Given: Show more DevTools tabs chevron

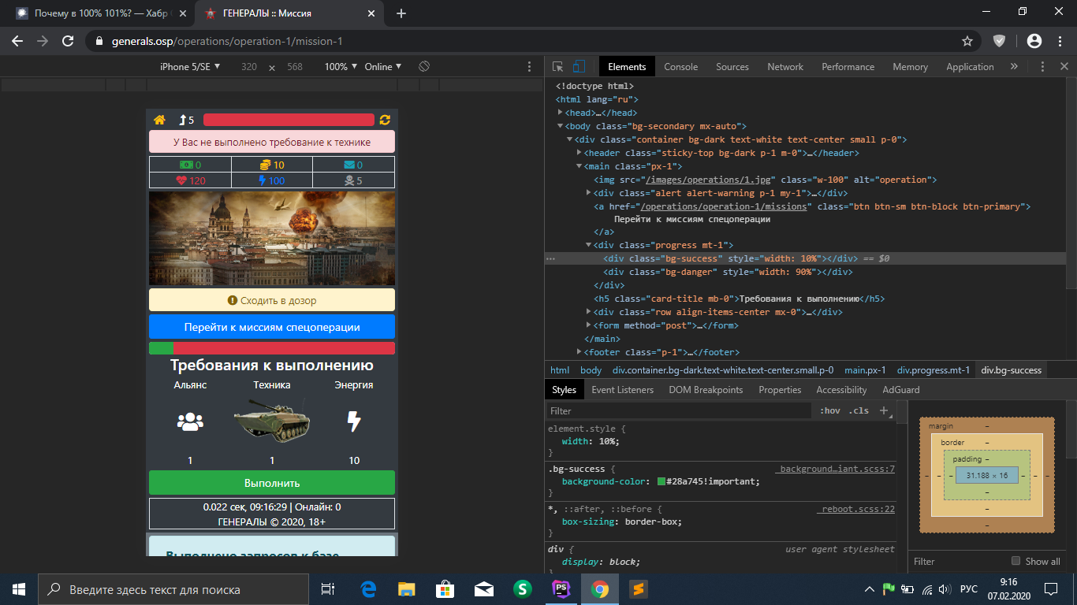Looking at the screenshot, I should 1014,67.
